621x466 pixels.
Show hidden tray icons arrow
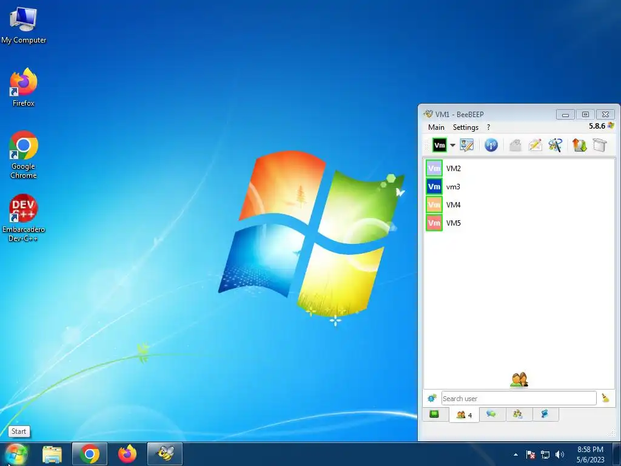(515, 454)
